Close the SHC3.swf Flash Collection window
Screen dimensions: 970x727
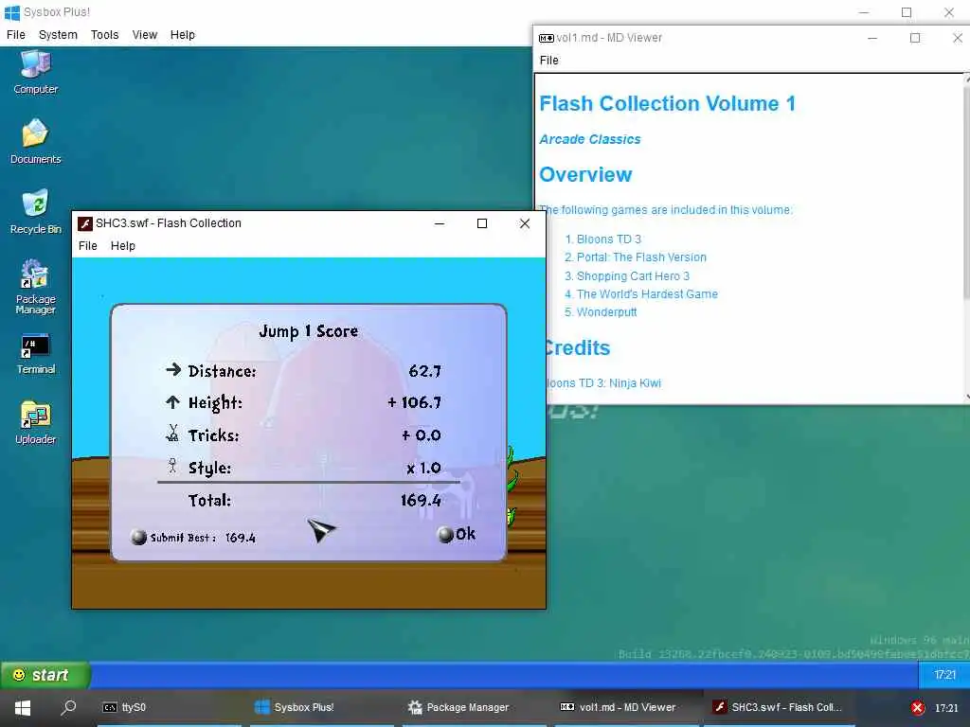click(x=525, y=223)
